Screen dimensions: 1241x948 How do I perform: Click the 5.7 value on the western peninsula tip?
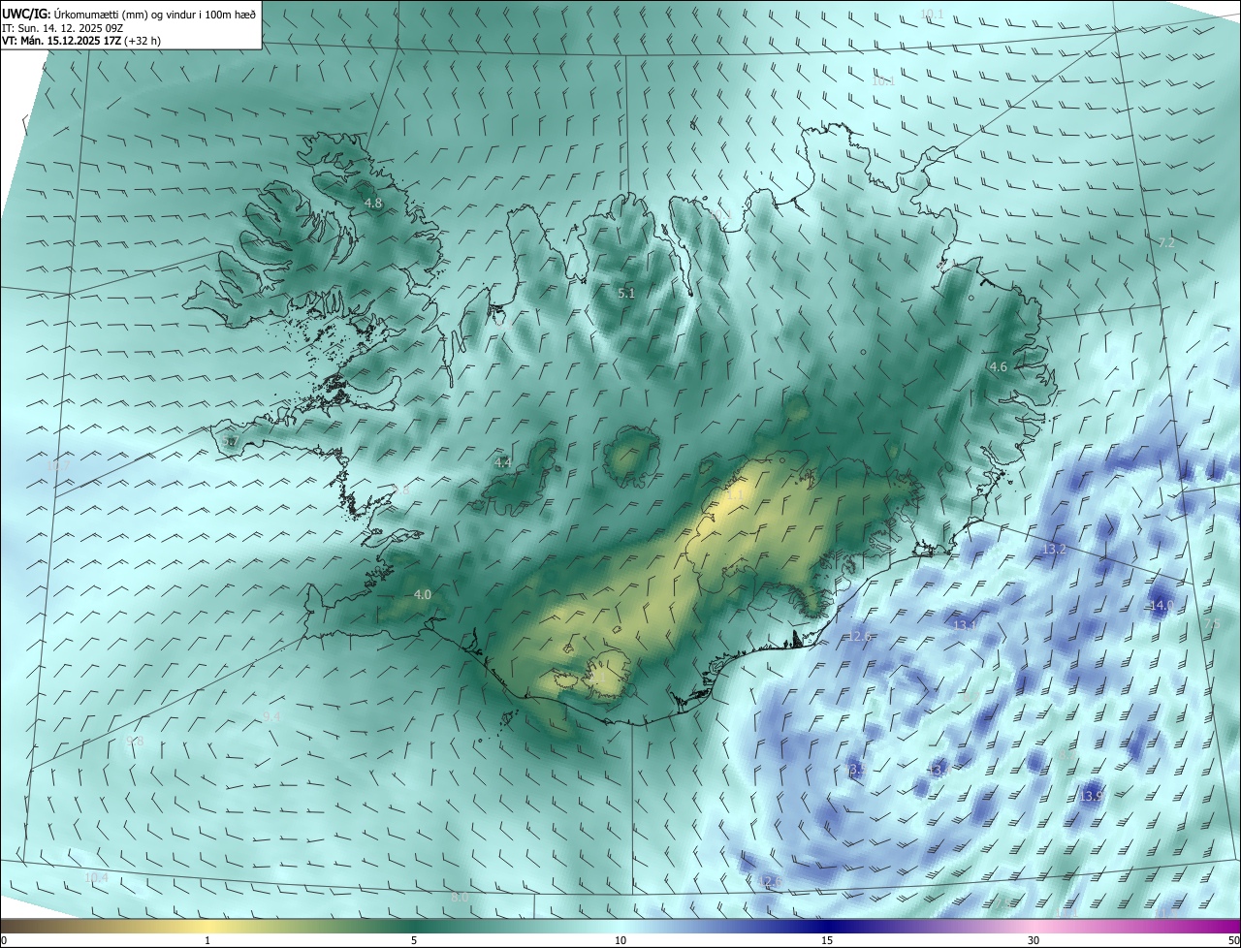click(230, 441)
